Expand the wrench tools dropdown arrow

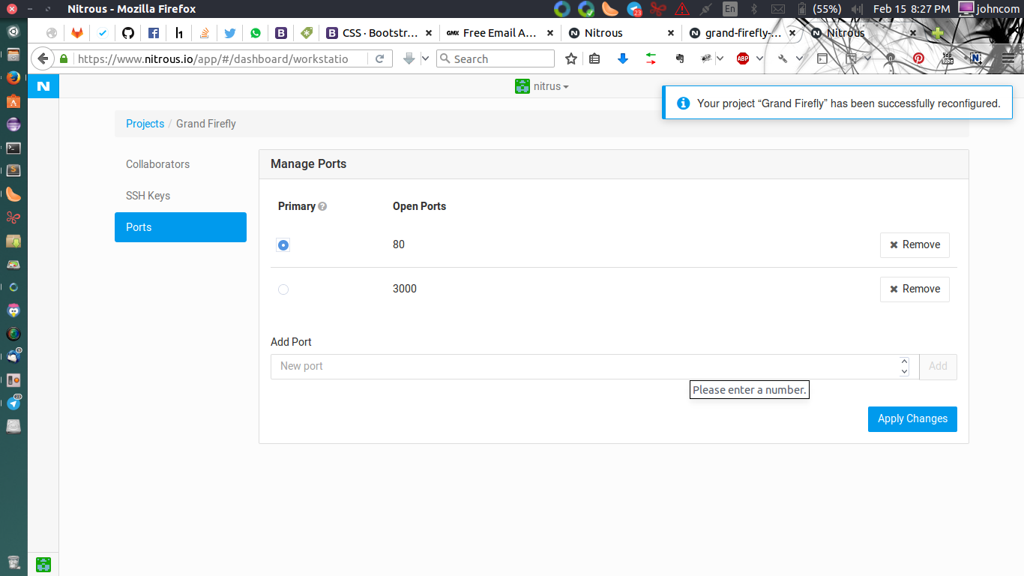799,58
